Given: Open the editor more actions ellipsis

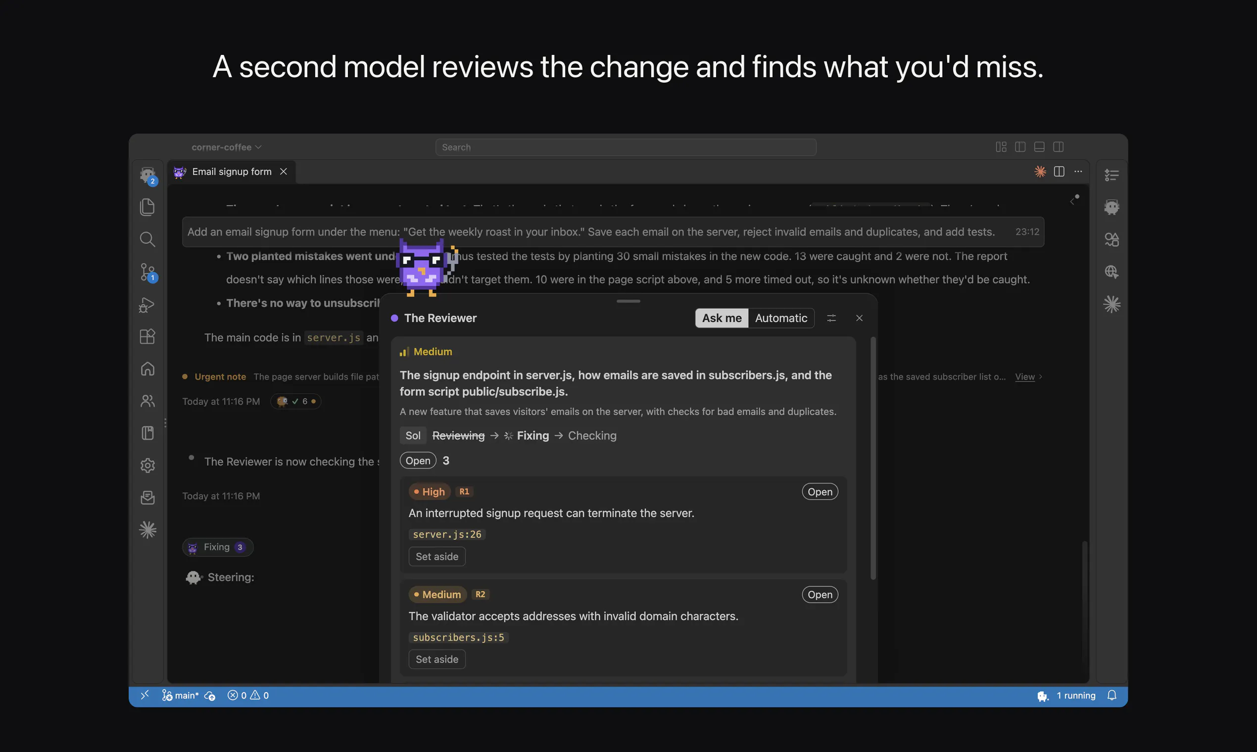Looking at the screenshot, I should [1078, 171].
